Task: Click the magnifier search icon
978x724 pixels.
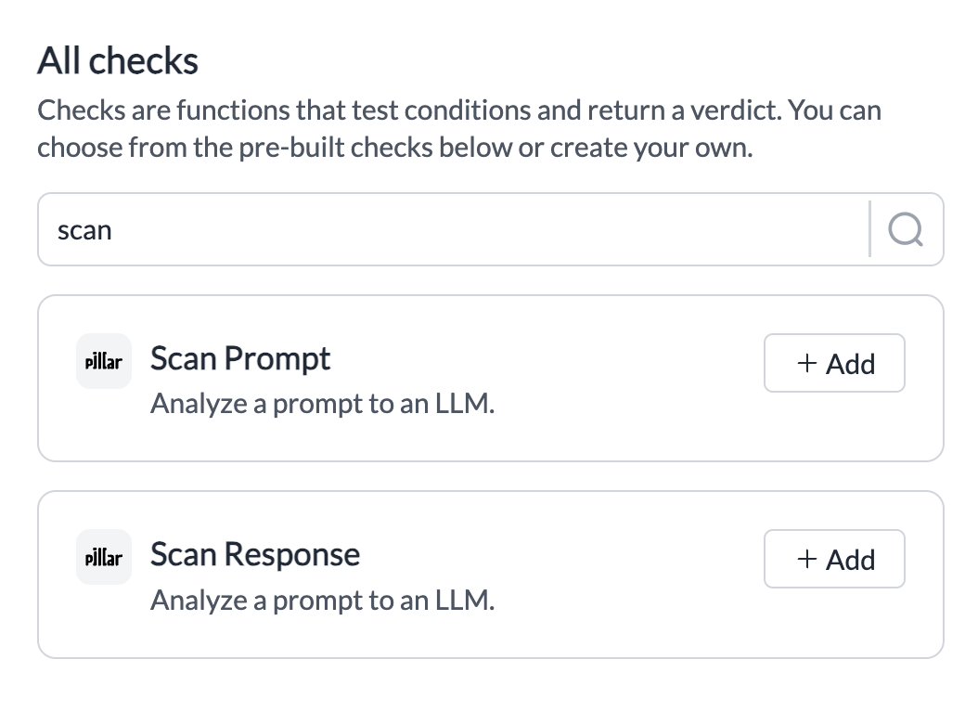Action: (906, 229)
